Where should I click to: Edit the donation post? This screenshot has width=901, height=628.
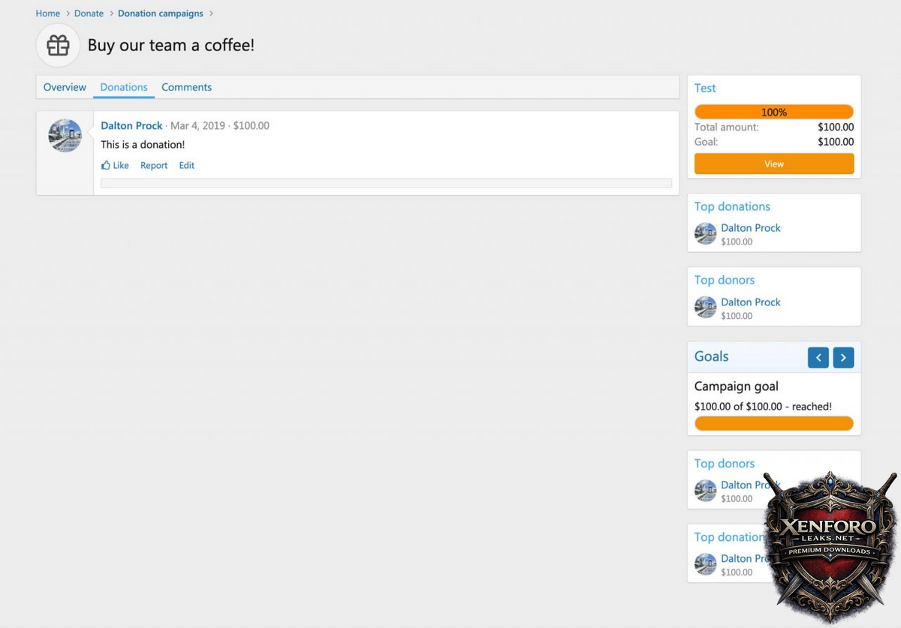tap(186, 165)
